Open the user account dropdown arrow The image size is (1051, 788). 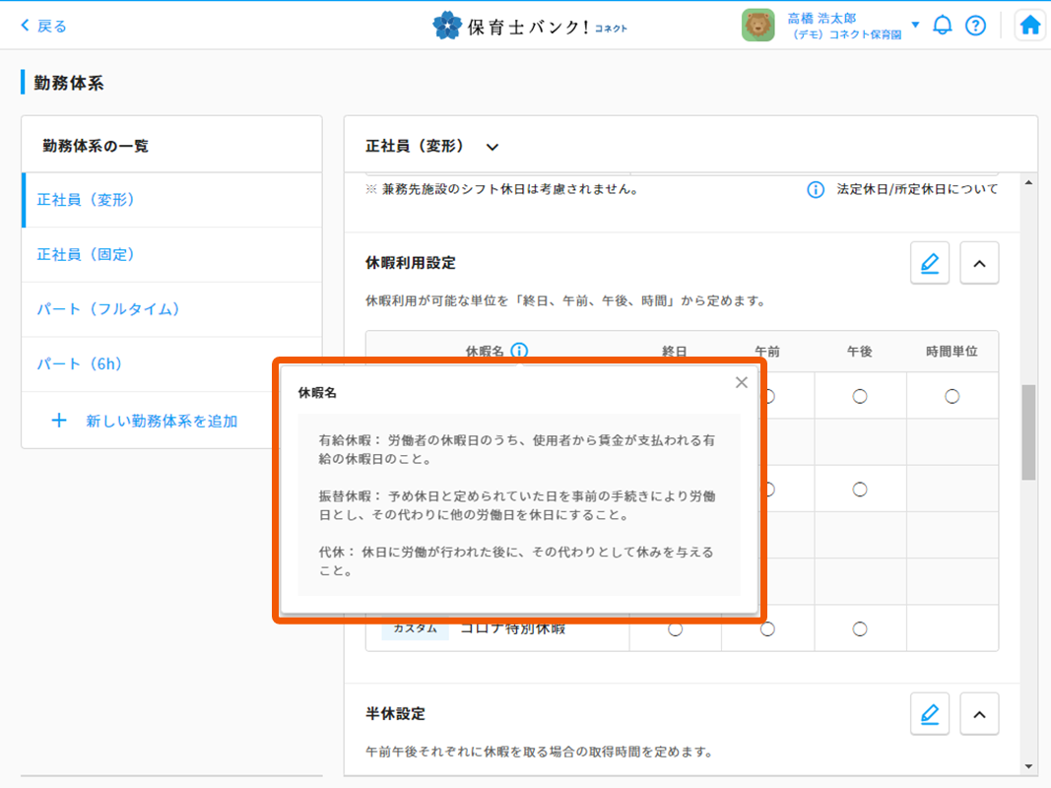pos(915,25)
